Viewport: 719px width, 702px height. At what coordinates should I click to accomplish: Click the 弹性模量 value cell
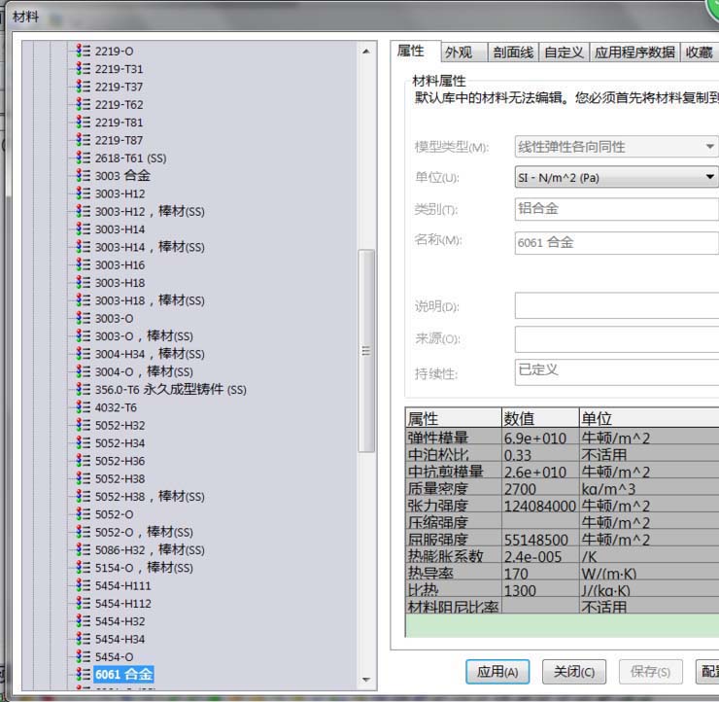click(539, 439)
